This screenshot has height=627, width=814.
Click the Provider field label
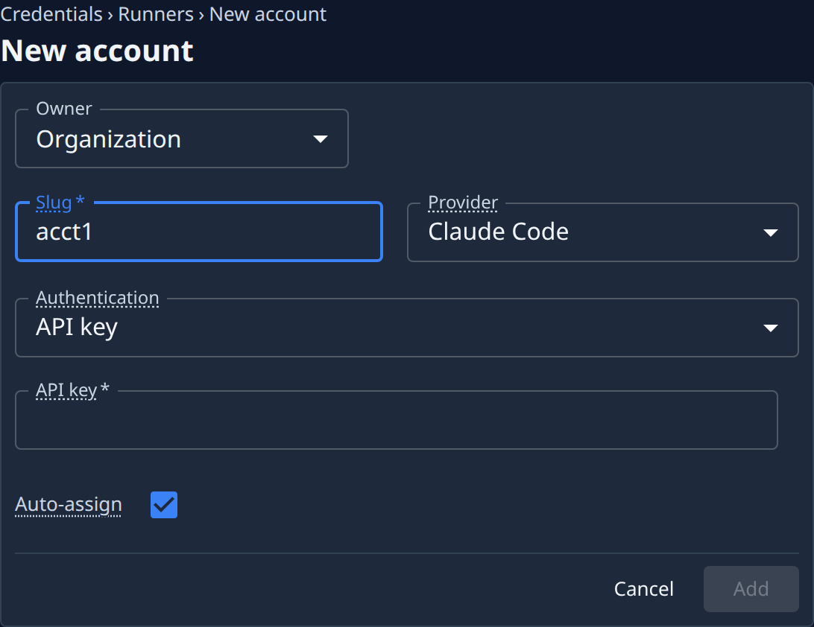coord(463,203)
